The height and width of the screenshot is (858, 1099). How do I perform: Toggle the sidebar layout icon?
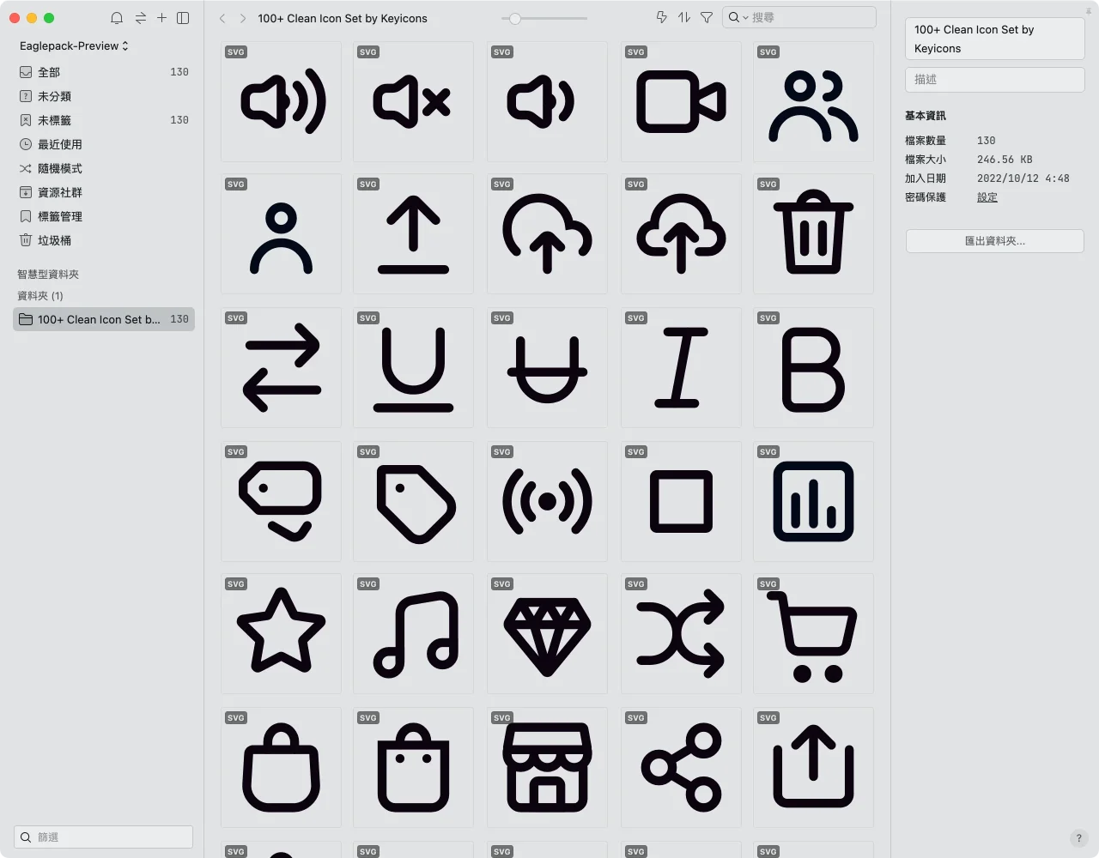point(183,18)
